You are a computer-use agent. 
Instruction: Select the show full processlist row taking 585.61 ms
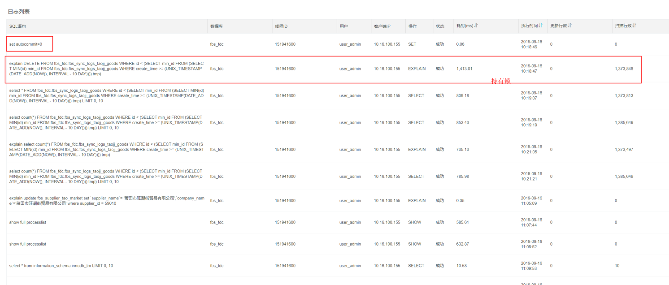coord(28,222)
